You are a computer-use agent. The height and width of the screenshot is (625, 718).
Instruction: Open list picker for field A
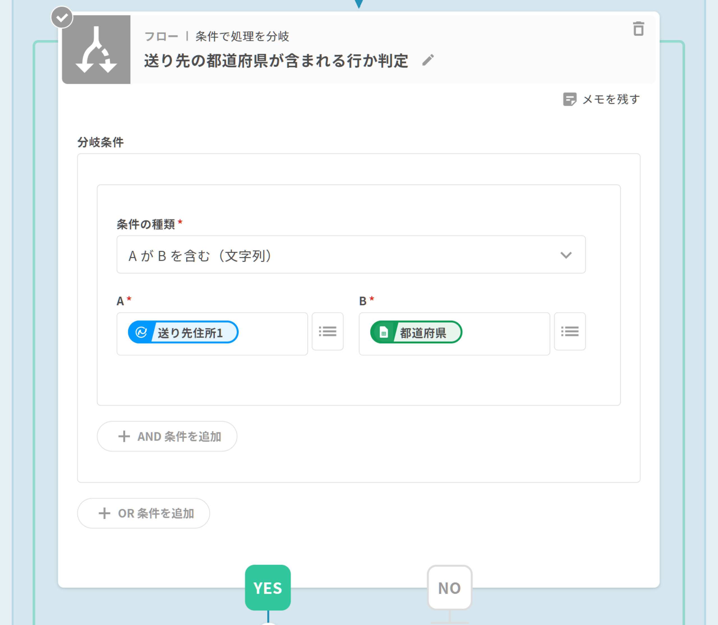(327, 331)
